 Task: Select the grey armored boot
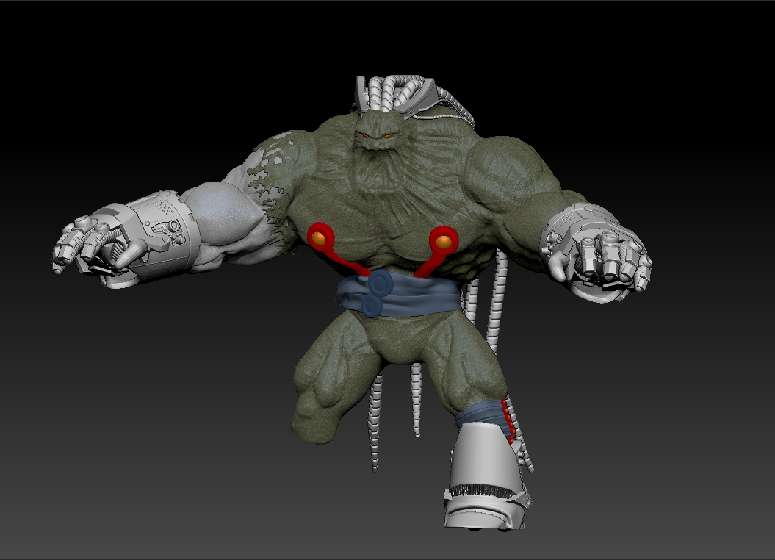487,477
